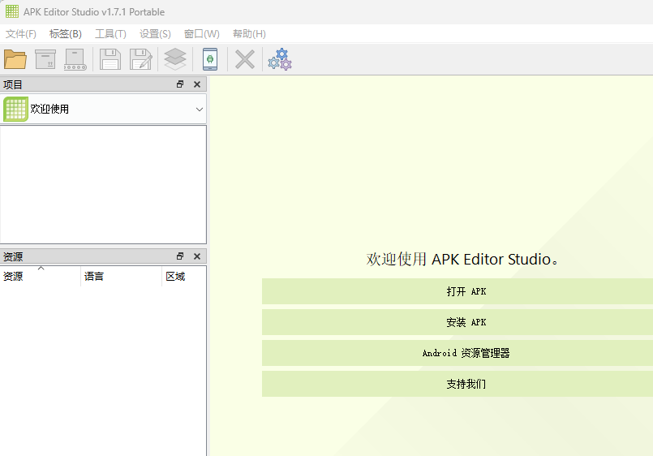Float the 资源 panel with undock icon
This screenshot has height=456, width=653.
coord(180,256)
